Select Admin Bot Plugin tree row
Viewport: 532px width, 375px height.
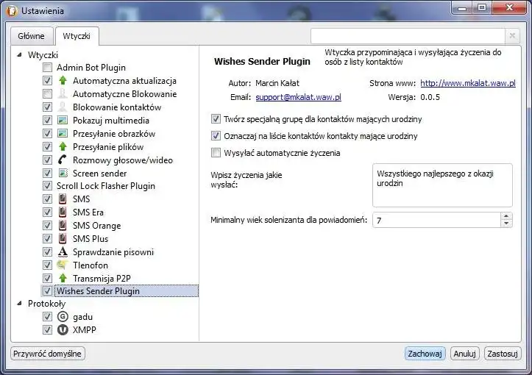pos(91,68)
